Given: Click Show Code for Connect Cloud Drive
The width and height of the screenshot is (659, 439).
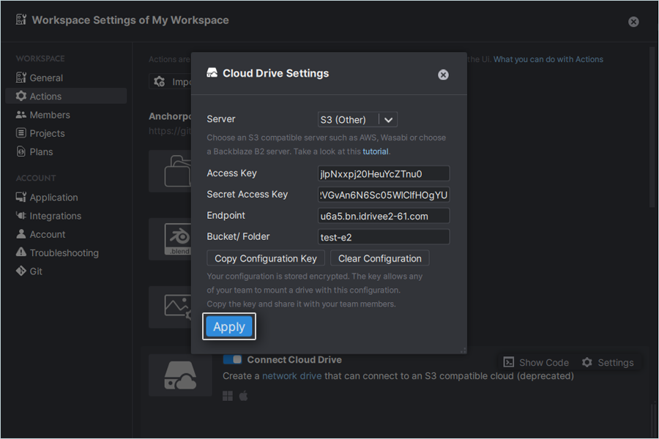Looking at the screenshot, I should point(536,363).
